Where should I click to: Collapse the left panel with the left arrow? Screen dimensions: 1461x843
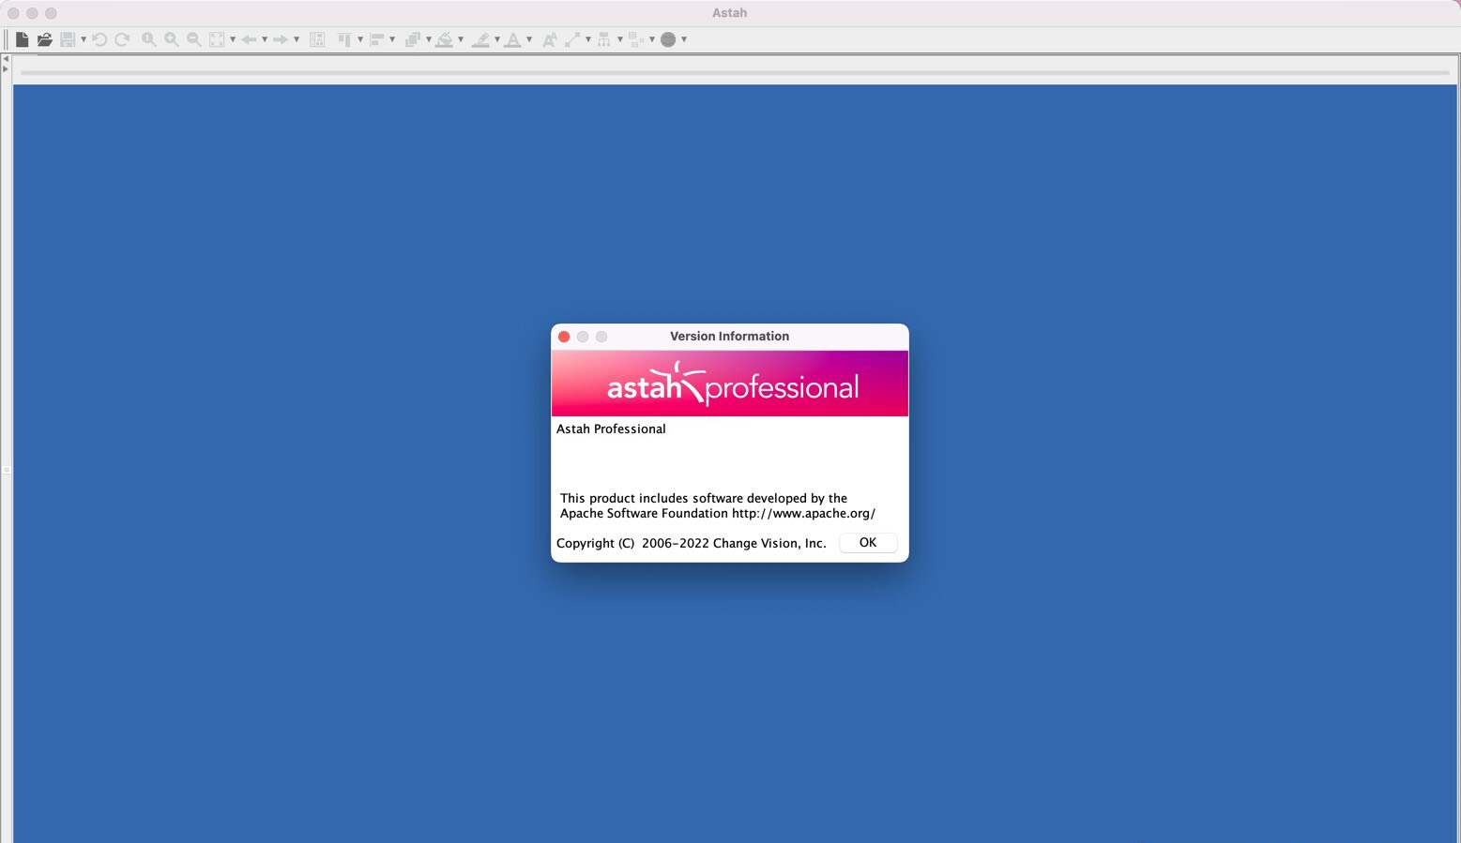point(6,58)
